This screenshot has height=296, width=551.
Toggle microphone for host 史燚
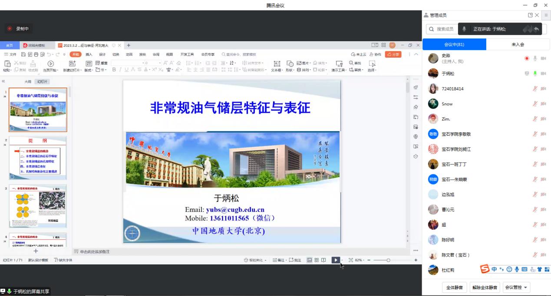[535, 59]
